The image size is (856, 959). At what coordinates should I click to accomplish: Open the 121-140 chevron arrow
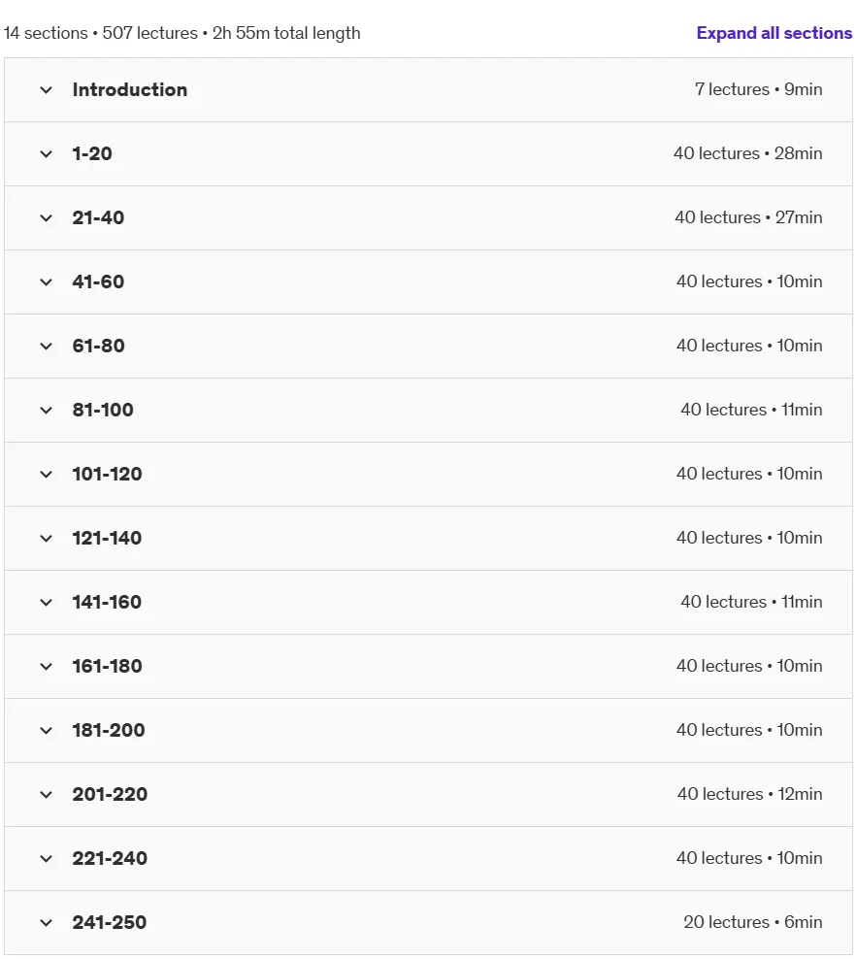(x=46, y=539)
